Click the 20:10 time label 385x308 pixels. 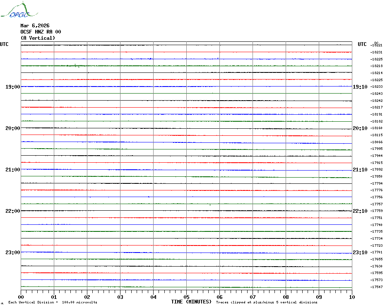pos(360,128)
